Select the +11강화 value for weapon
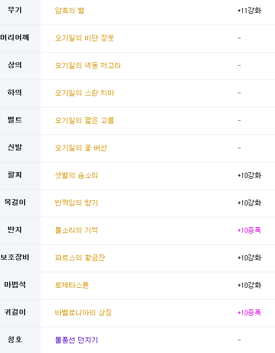 [249, 10]
